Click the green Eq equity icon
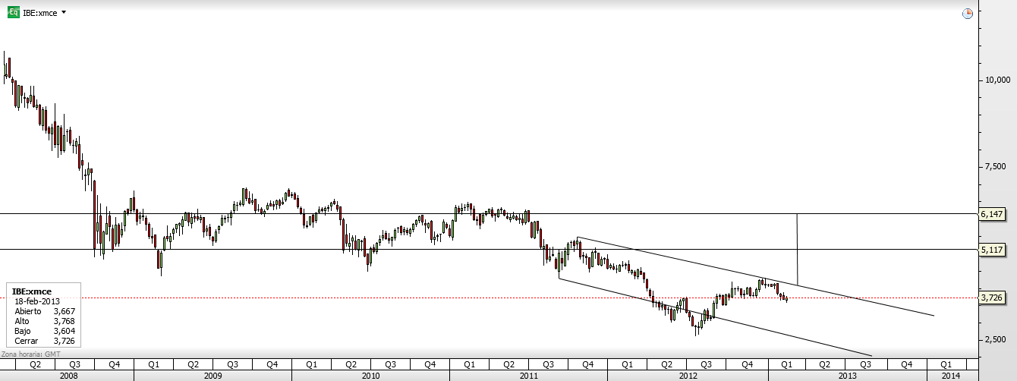 pos(13,12)
